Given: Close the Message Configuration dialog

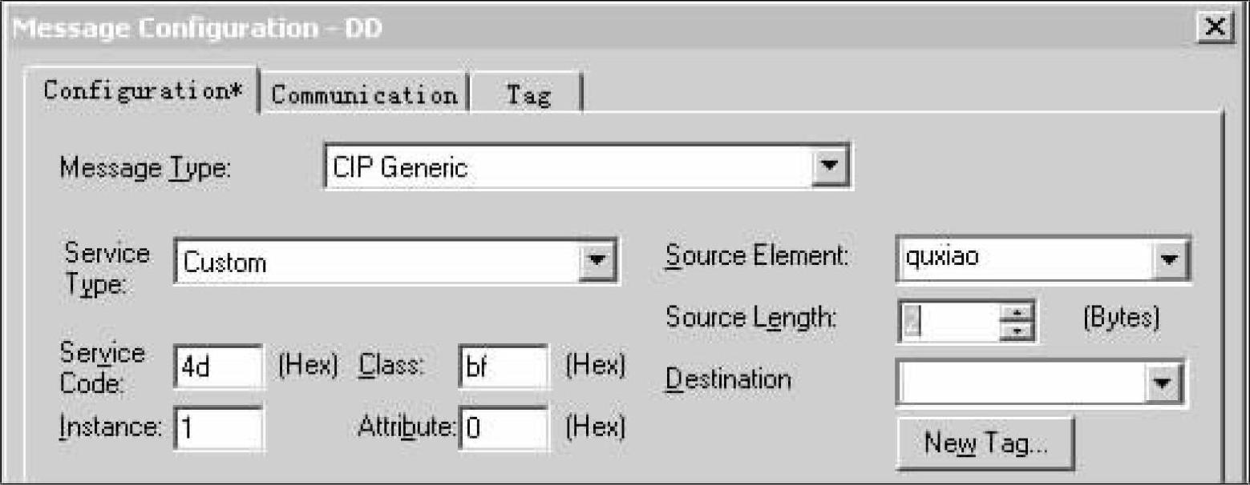Looking at the screenshot, I should [1217, 29].
